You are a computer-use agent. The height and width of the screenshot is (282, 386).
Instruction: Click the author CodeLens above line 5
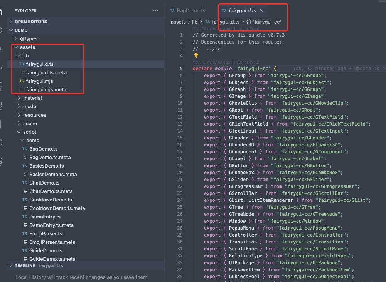tap(226, 62)
